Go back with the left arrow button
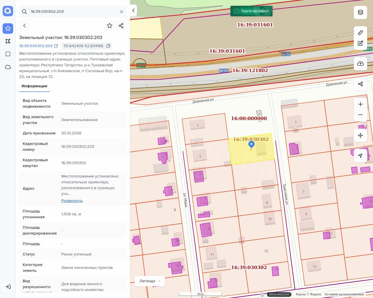Viewport: 373px width, 298px height. pos(24,26)
